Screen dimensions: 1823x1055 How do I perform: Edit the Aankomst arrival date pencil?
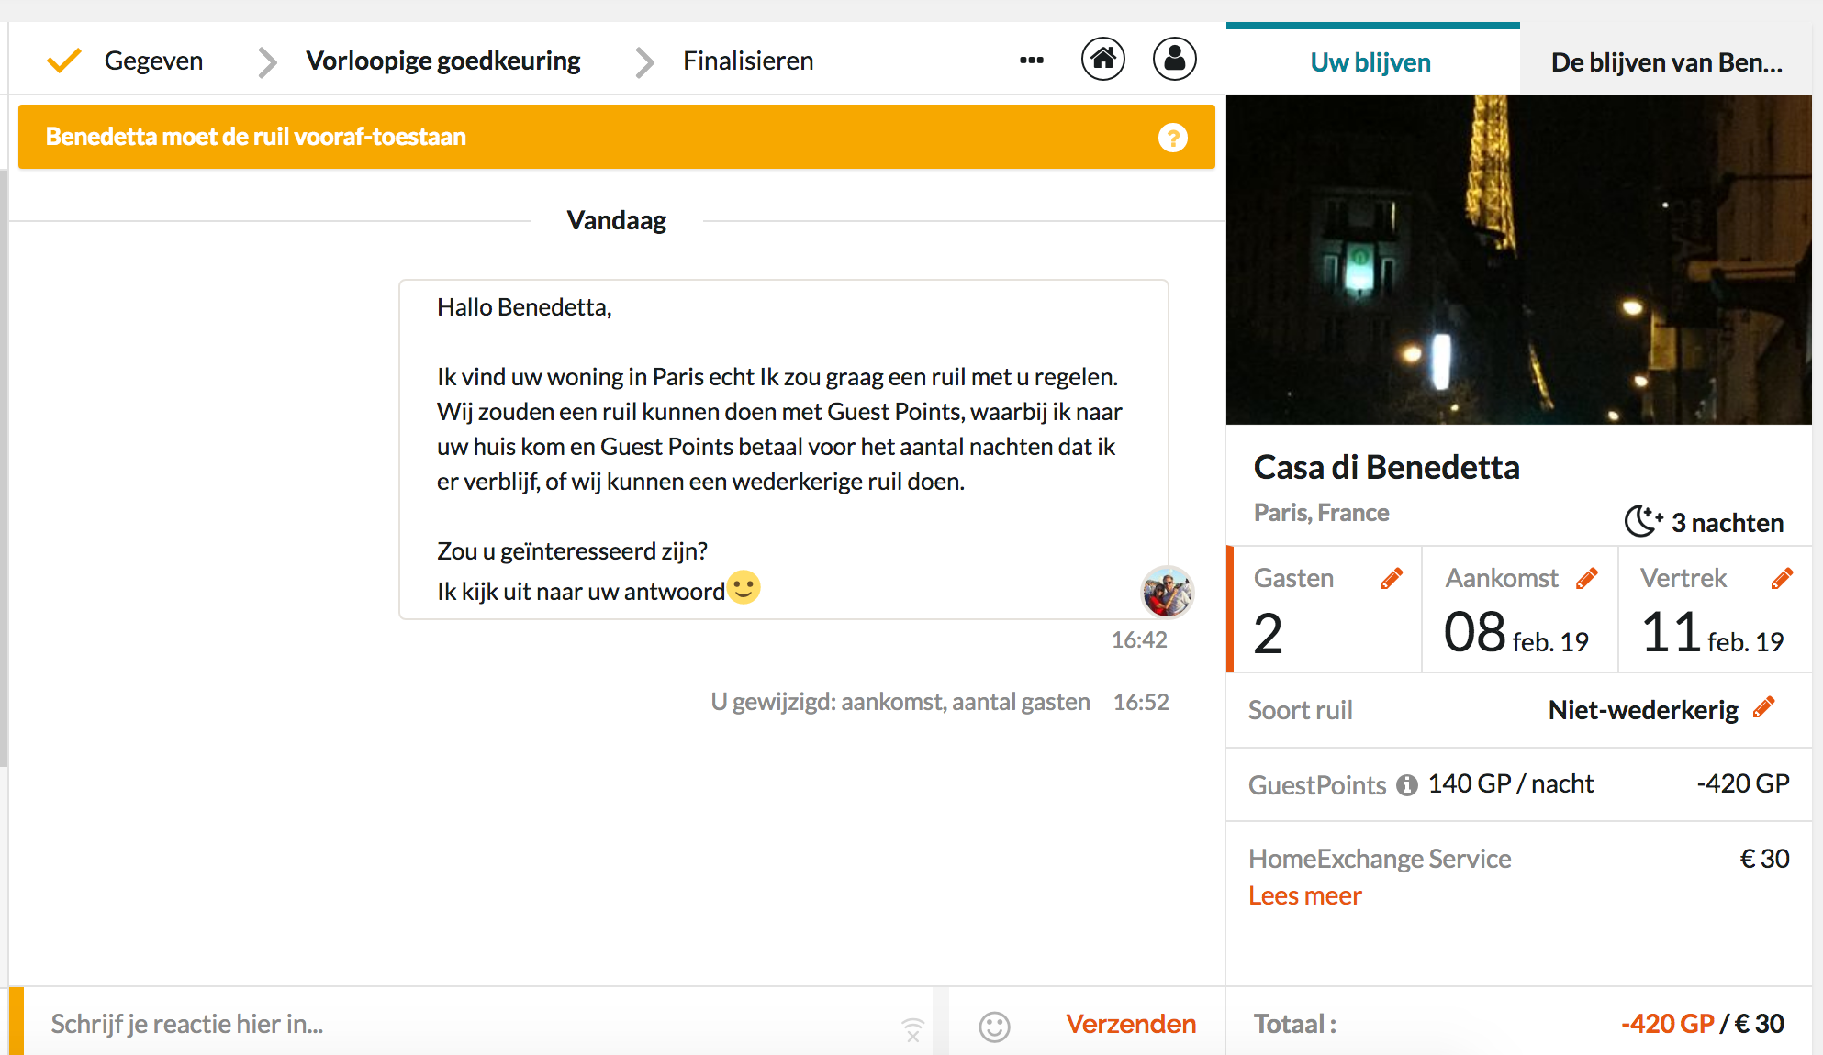coord(1587,578)
